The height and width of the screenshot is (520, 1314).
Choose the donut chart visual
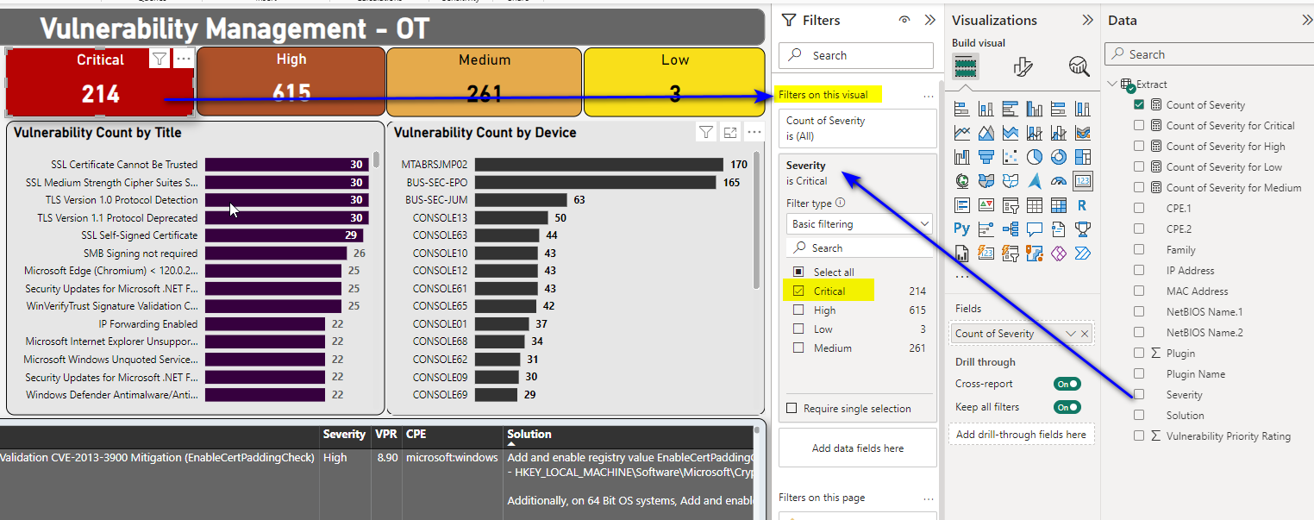(1059, 157)
